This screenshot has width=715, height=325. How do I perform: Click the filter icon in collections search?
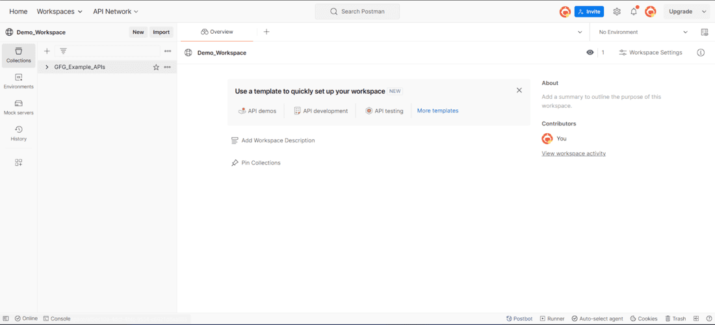(64, 51)
